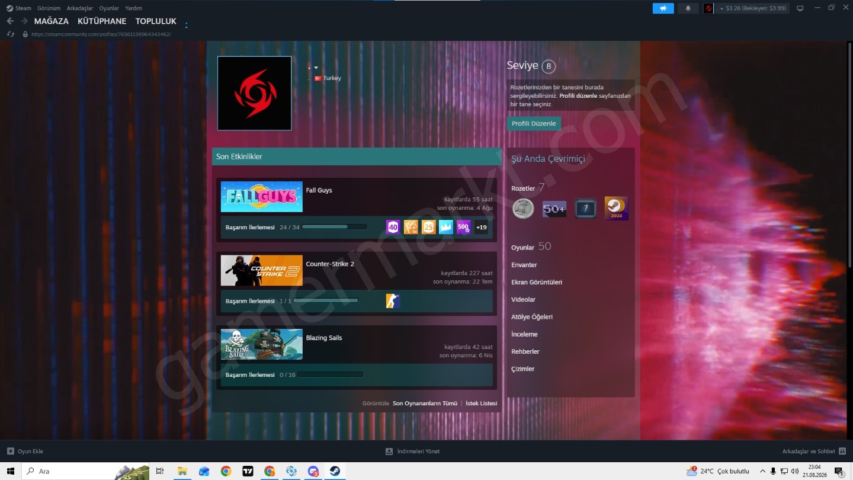The image size is (853, 480).
Task: Open Atölye Öğeleri link
Action: 532,317
